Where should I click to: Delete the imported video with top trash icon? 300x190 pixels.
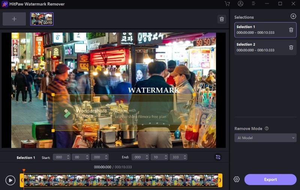point(222,19)
